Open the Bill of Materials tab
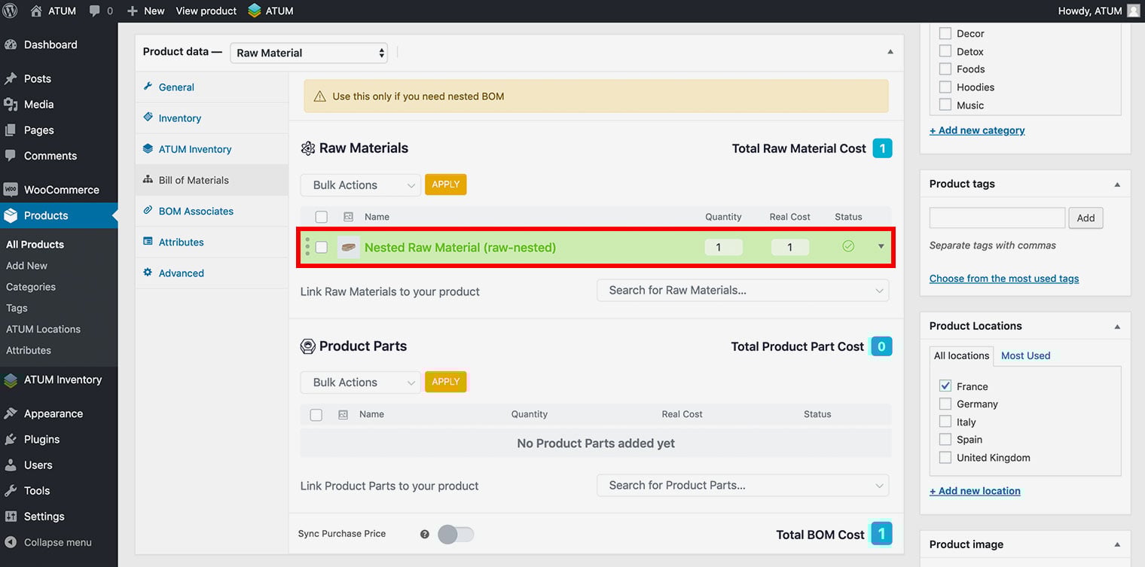Screen dimensions: 1145x567 [x=194, y=180]
